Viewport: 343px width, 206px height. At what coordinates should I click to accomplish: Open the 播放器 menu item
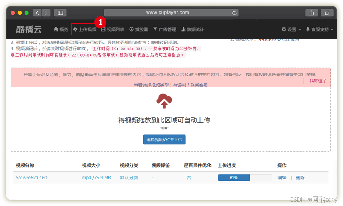click(139, 30)
